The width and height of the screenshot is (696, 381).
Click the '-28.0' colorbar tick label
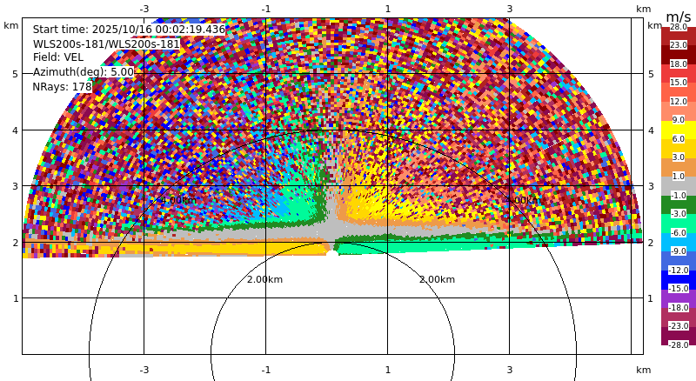click(678, 345)
